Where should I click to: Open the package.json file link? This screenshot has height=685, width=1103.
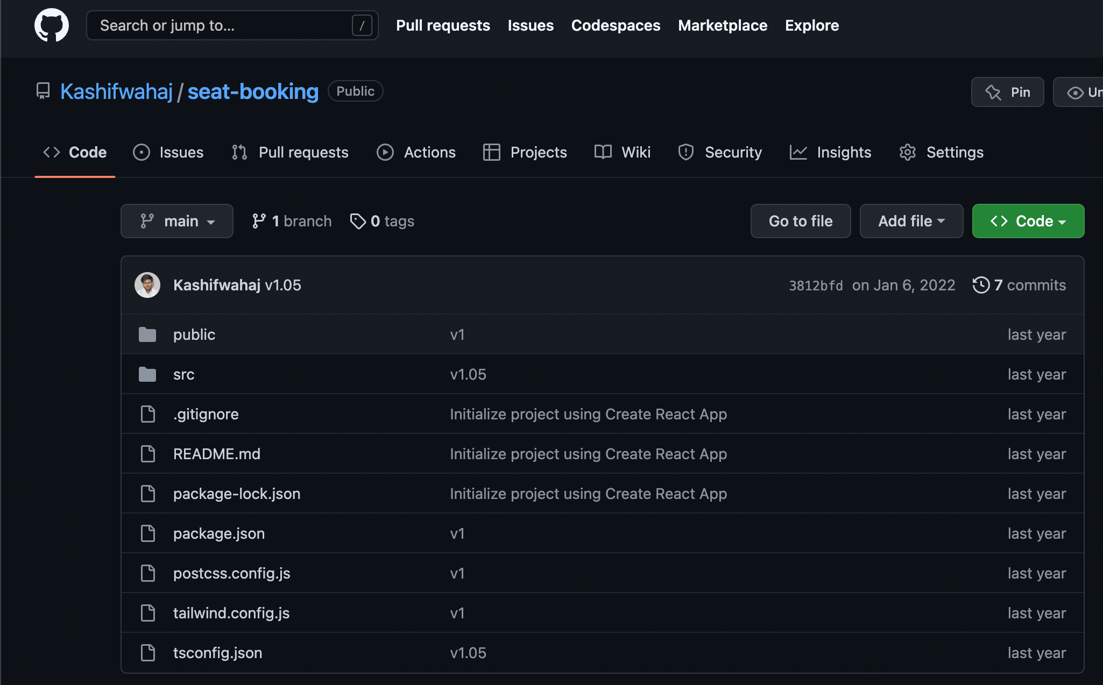pos(219,533)
